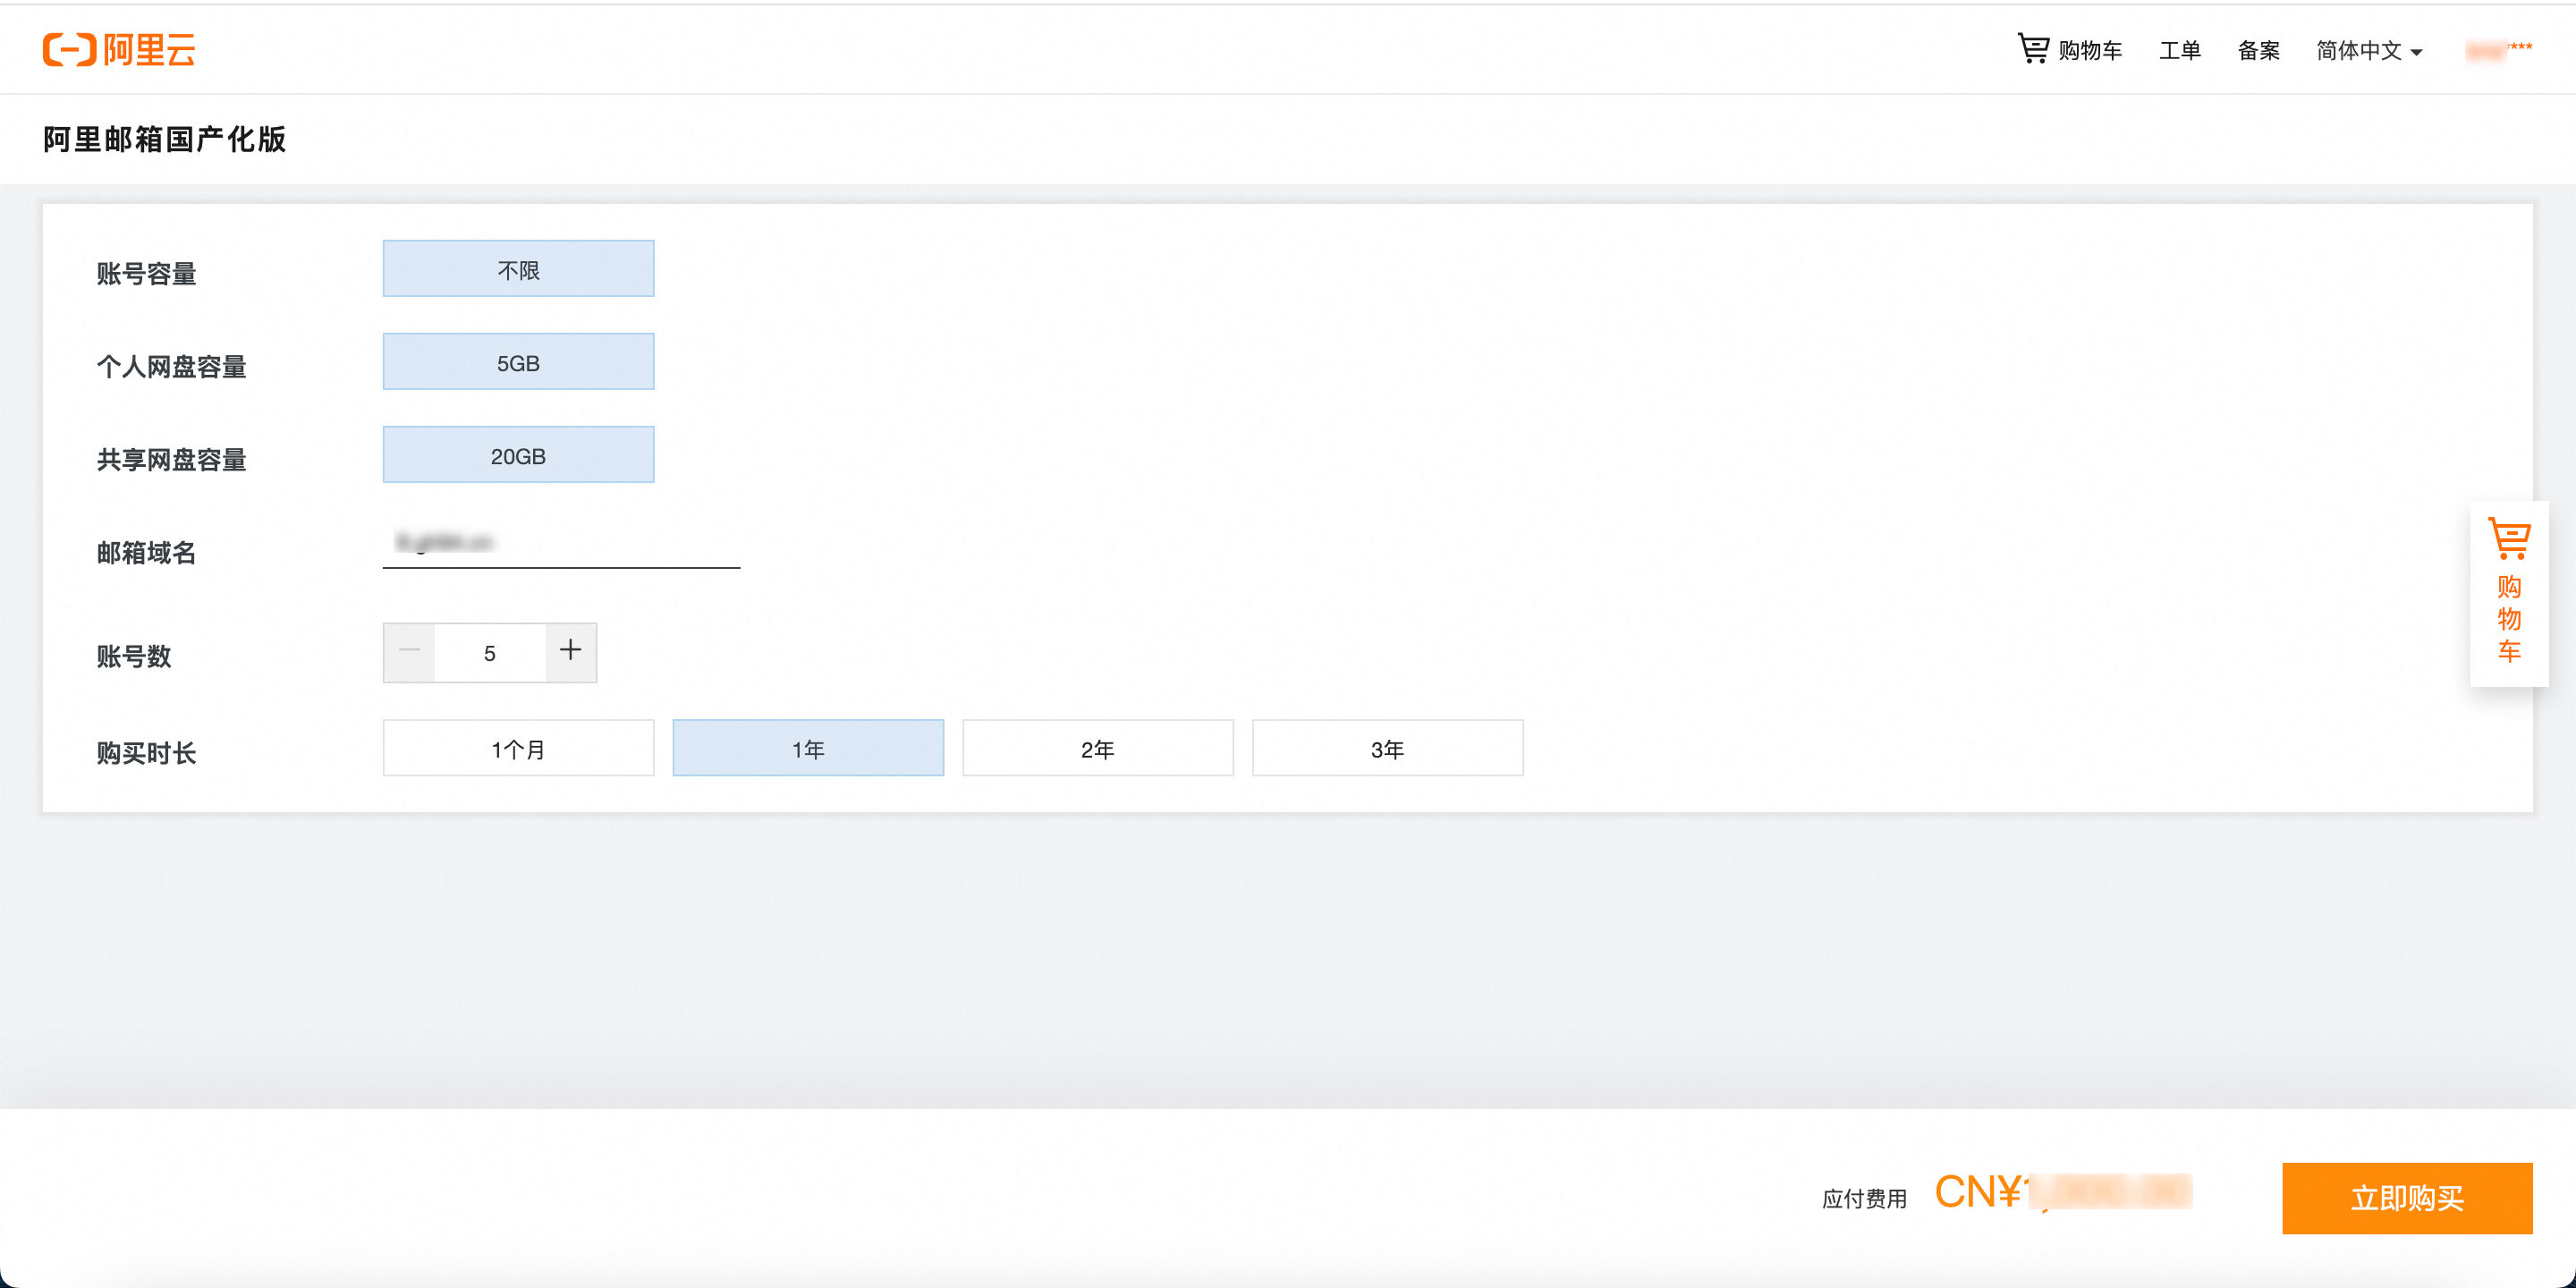Select the 1个月 purchase duration
The width and height of the screenshot is (2576, 1288).
pos(518,747)
